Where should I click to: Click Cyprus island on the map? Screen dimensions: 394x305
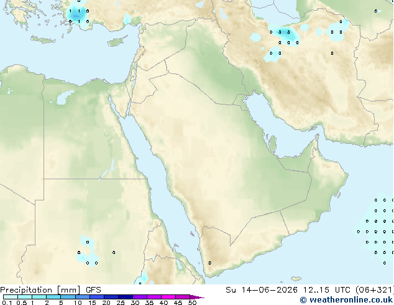coord(116,42)
